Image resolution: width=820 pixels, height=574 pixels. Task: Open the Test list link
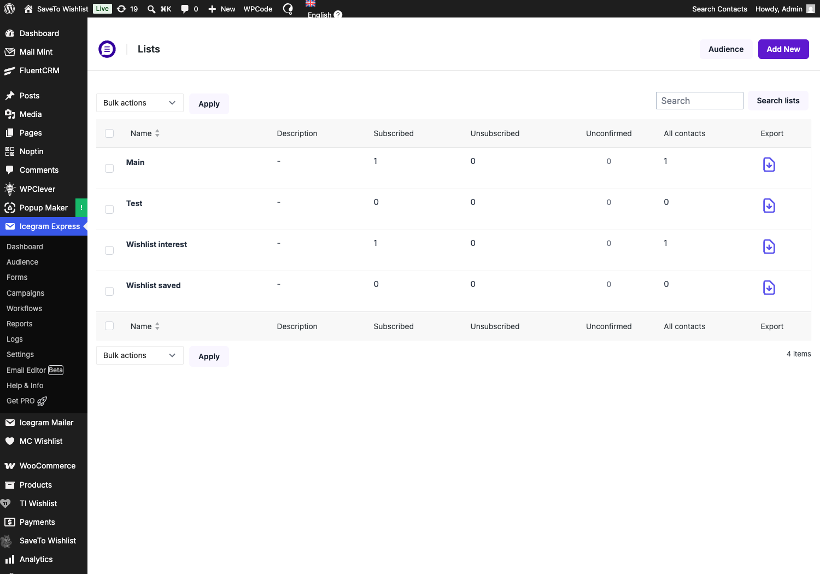134,203
